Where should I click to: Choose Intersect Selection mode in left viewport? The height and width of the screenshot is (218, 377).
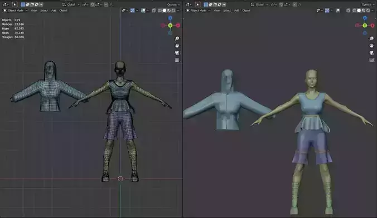41,4
